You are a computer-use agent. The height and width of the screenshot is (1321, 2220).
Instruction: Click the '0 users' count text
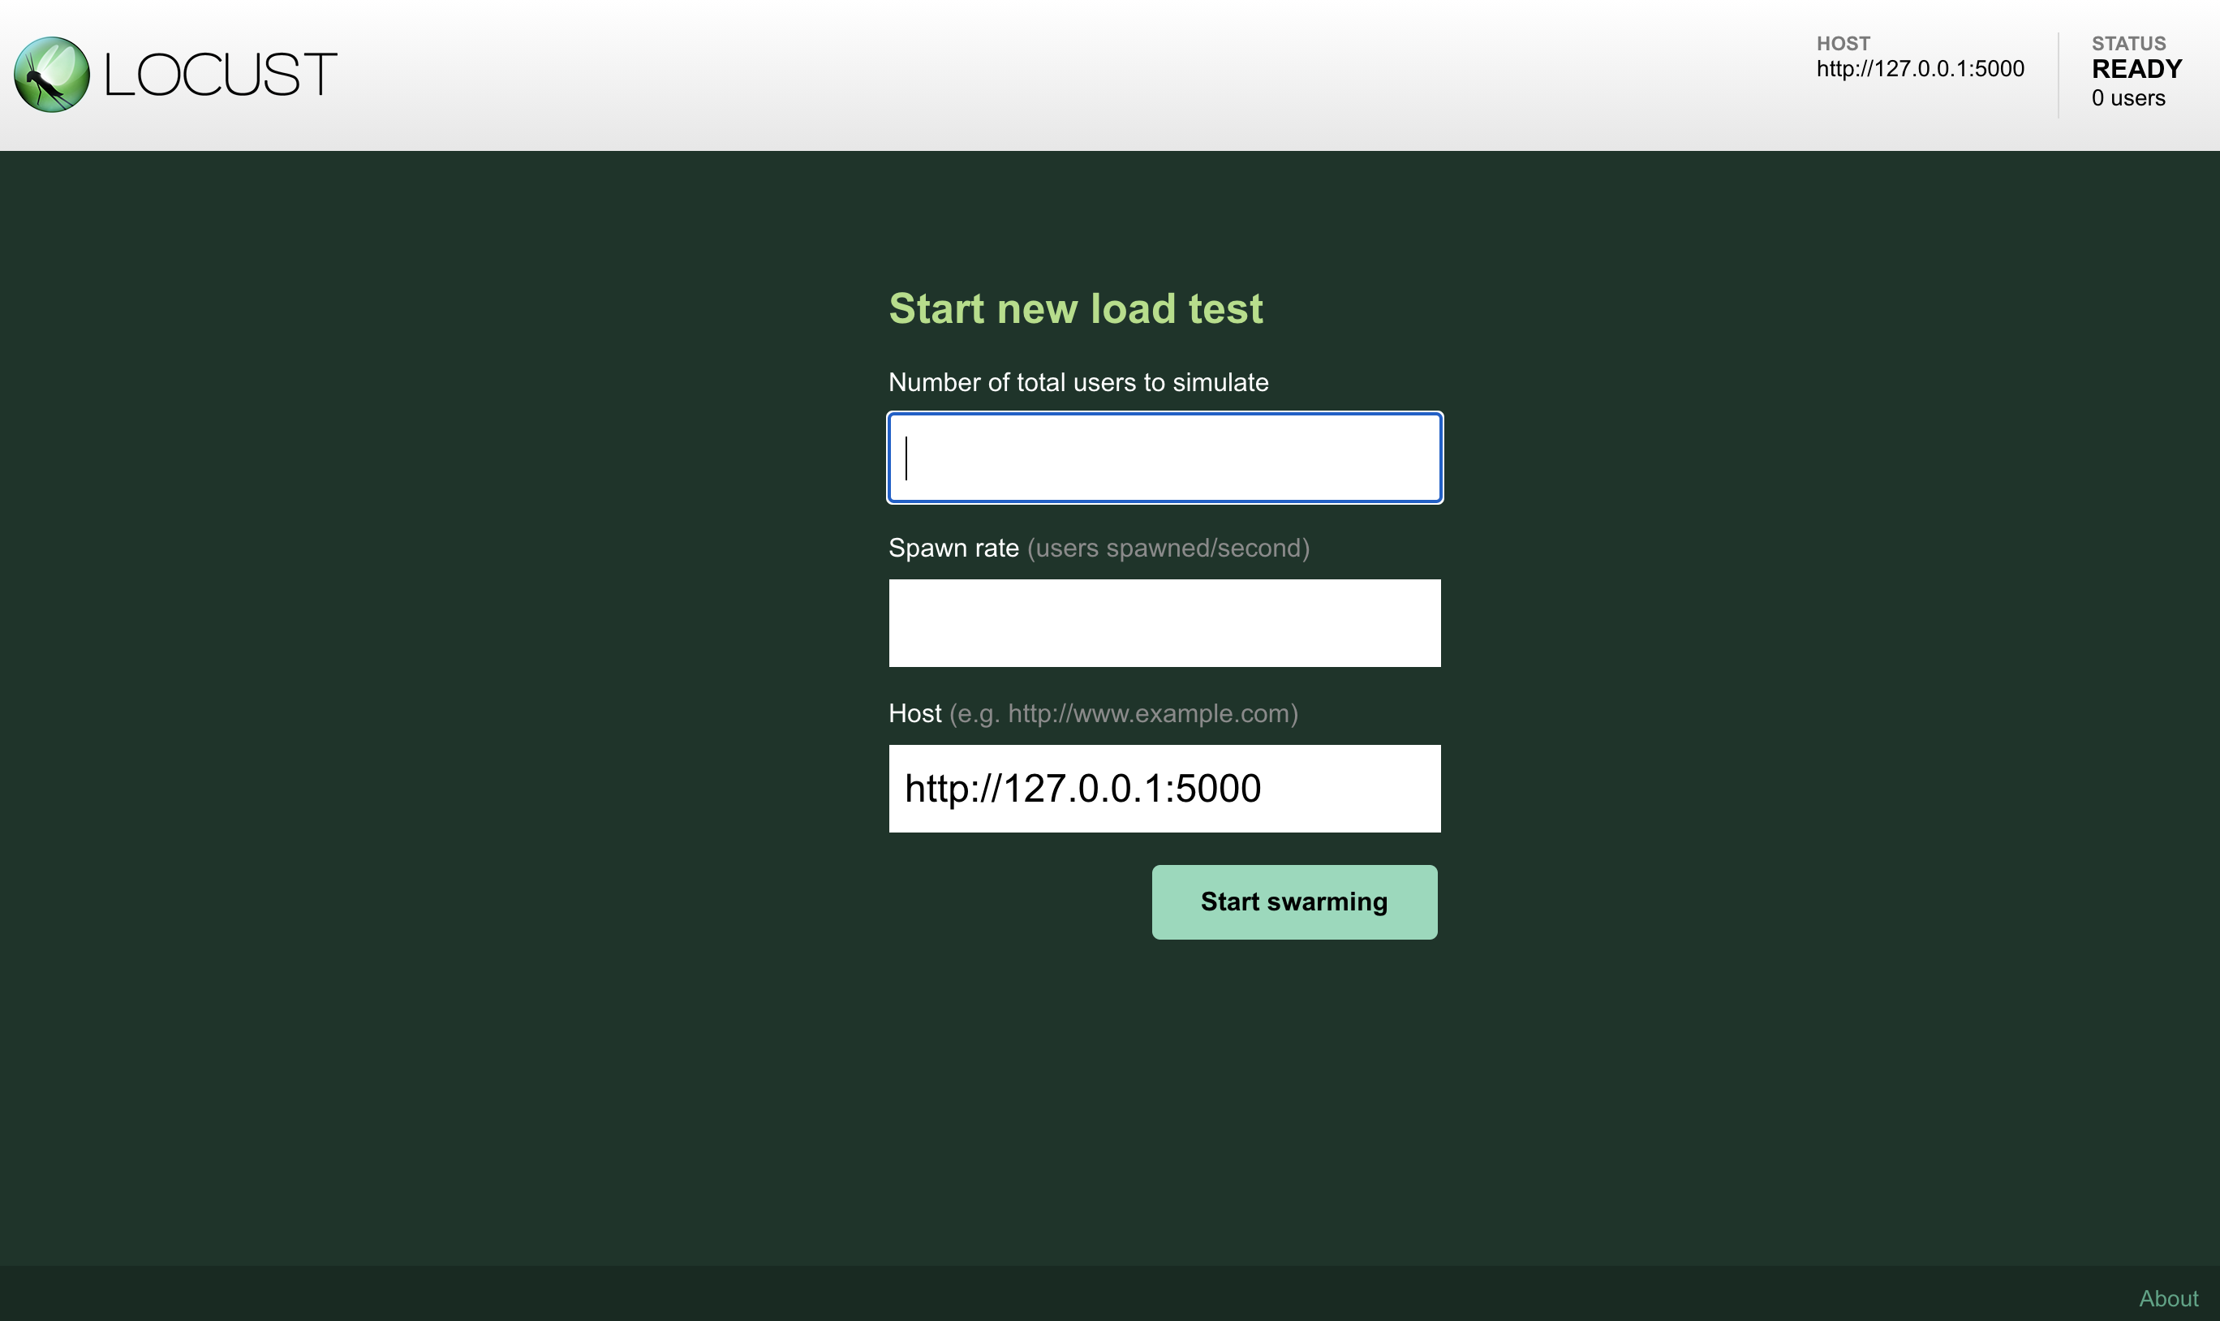2127,99
